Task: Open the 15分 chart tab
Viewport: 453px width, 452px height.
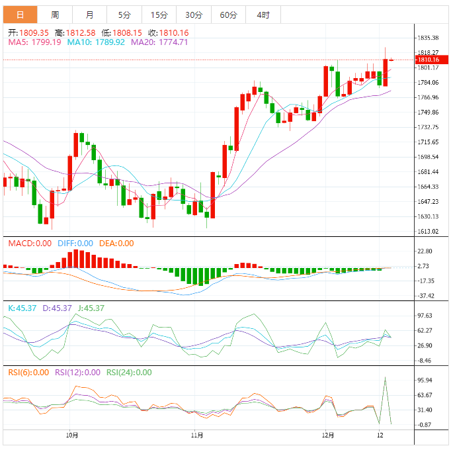Action: [x=159, y=15]
